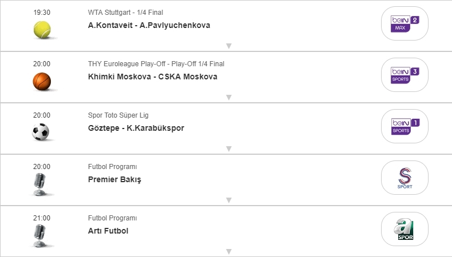Select the Göztepe - K.Karabükspor match title
The width and height of the screenshot is (452, 257).
point(136,128)
